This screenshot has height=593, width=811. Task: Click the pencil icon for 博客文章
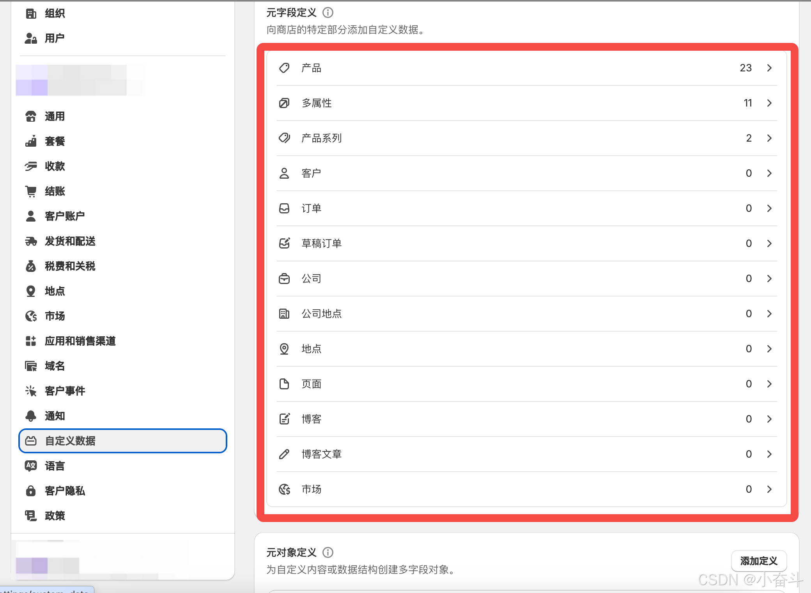[x=284, y=454]
